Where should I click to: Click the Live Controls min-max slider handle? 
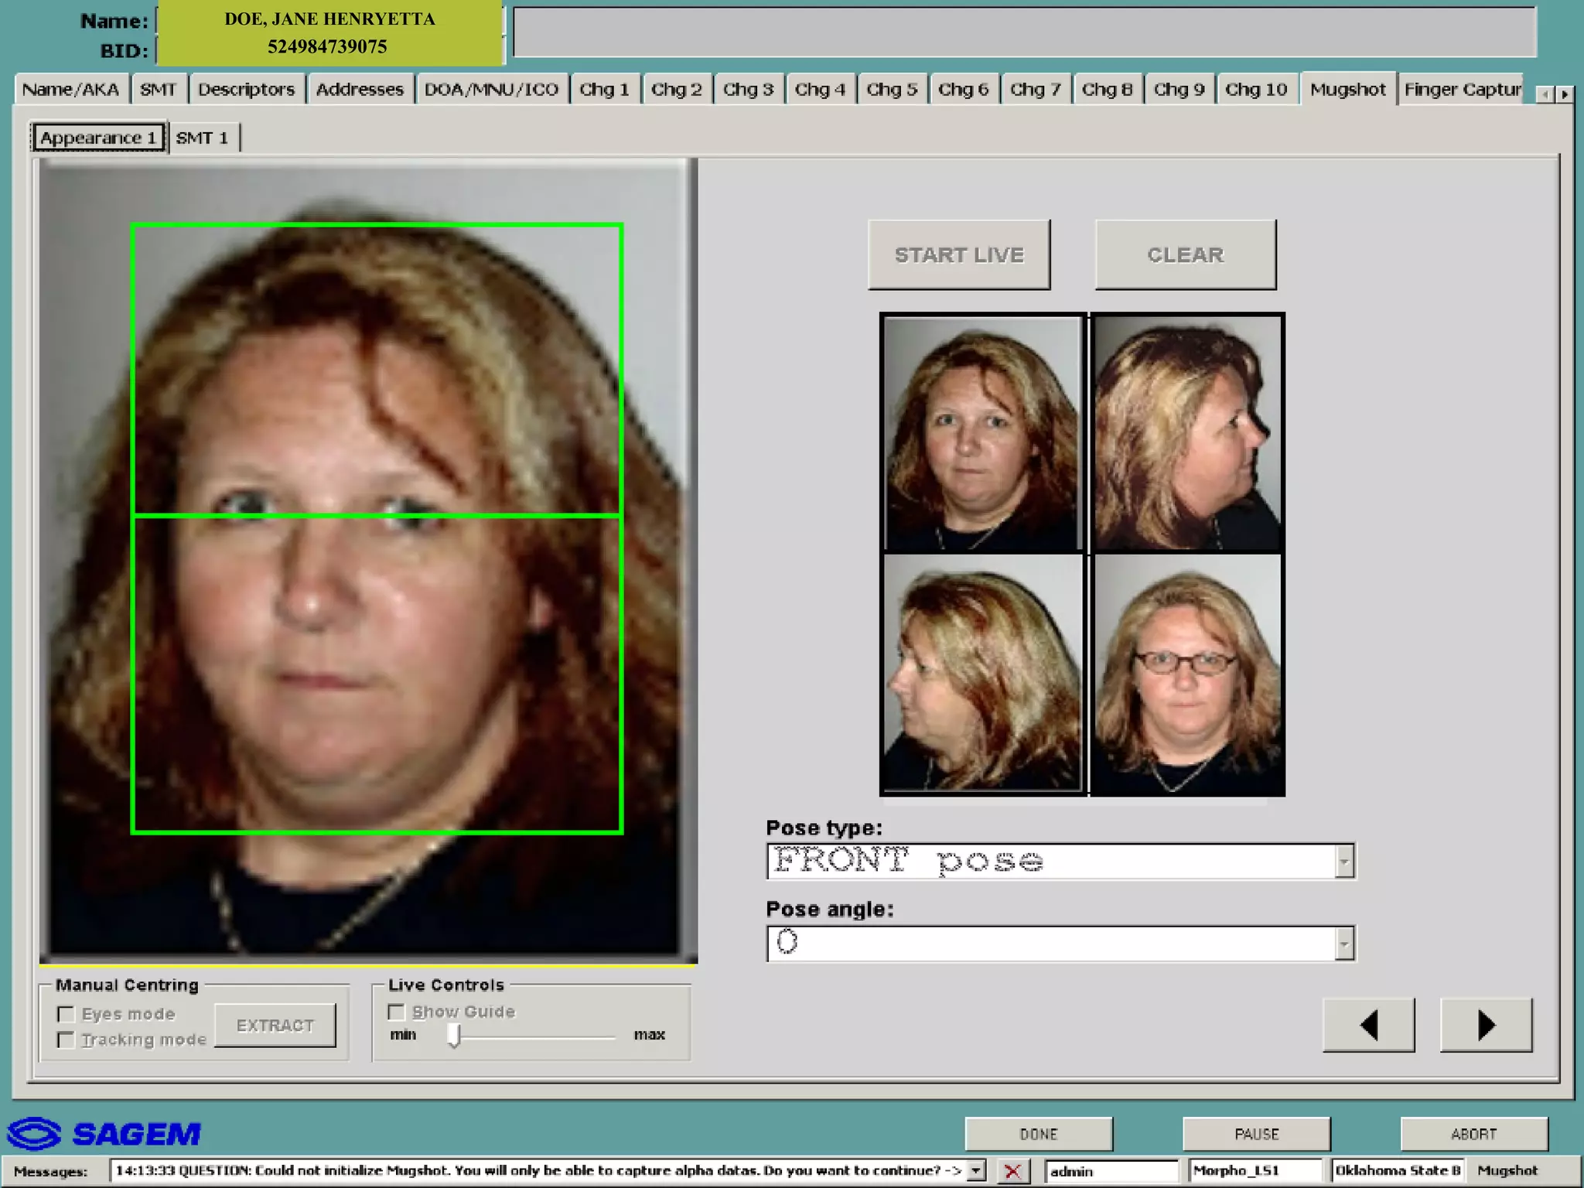(x=455, y=1034)
